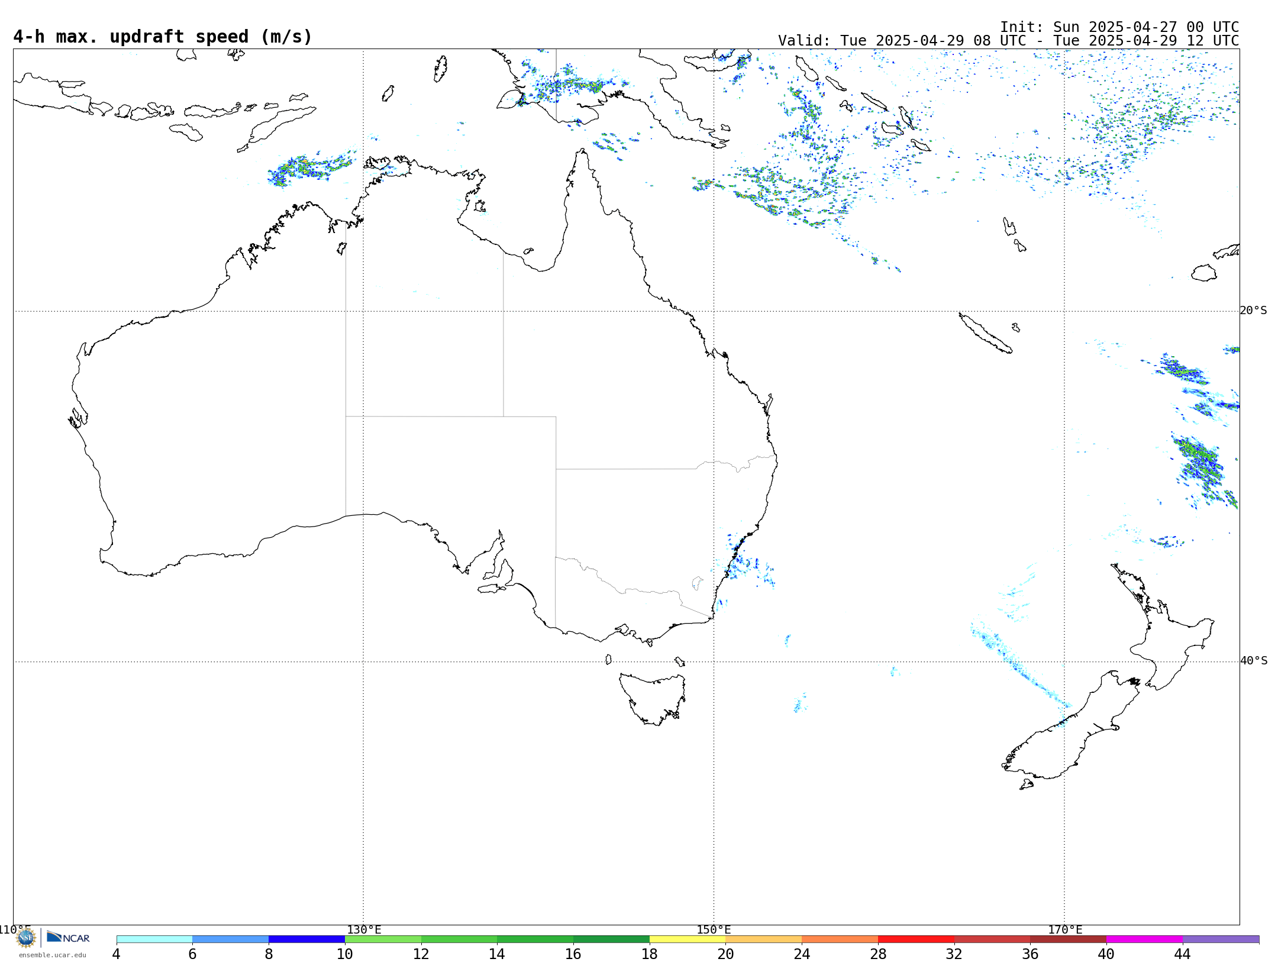The image size is (1278, 962).
Task: Choose the light orange 20–24 m/s swatch
Action: coord(764,939)
